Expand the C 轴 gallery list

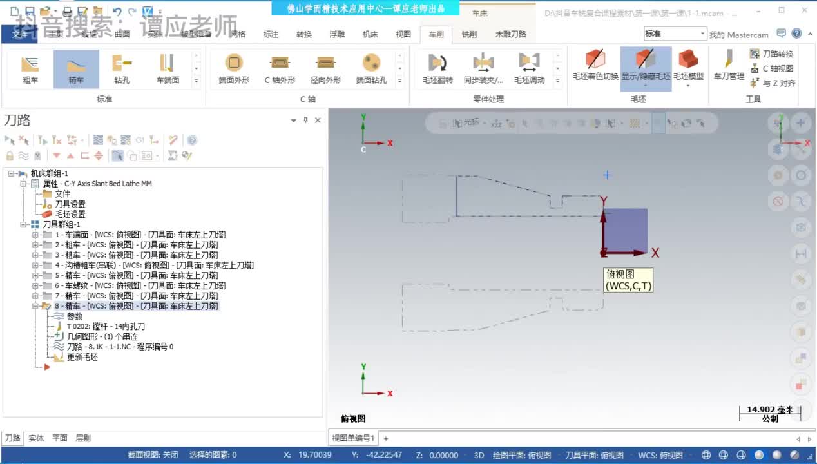point(399,81)
